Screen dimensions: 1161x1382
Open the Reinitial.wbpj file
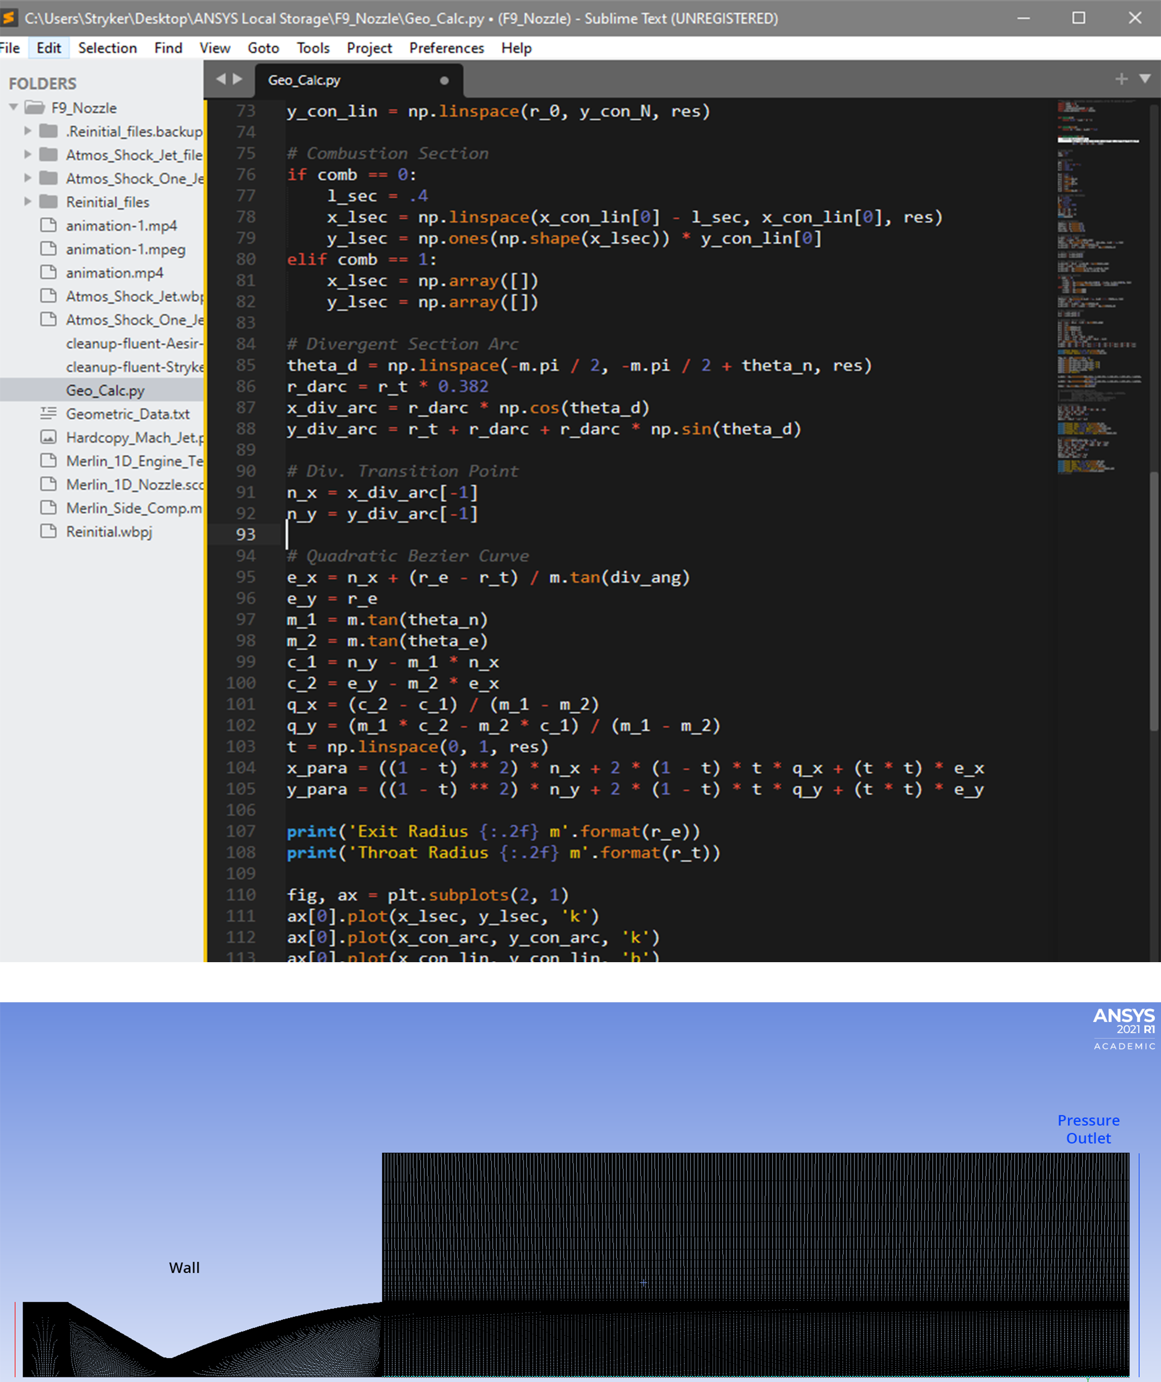coord(109,532)
